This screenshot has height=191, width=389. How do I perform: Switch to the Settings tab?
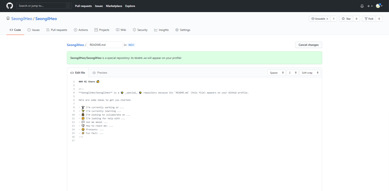[183, 30]
